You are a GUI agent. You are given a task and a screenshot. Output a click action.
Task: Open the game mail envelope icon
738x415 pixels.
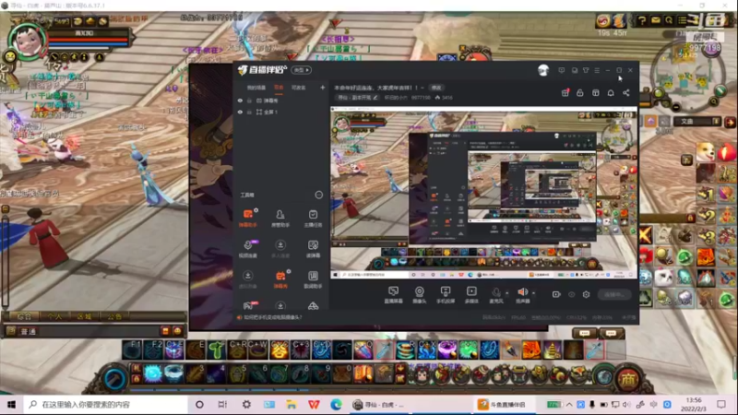[x=655, y=20]
